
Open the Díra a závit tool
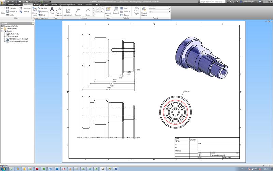tap(34, 10)
